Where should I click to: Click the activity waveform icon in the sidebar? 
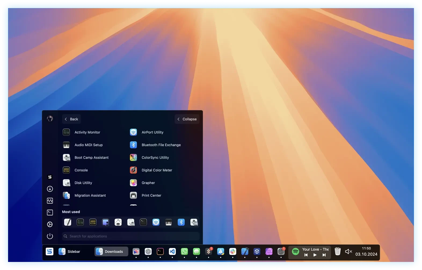tap(50, 201)
